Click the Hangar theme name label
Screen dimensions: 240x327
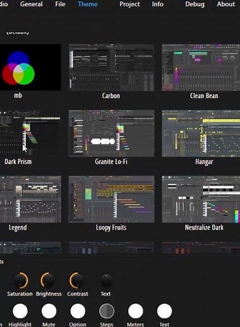click(204, 162)
